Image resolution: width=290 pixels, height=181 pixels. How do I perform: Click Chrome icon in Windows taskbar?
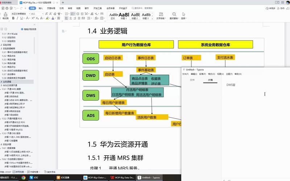click(x=23, y=177)
